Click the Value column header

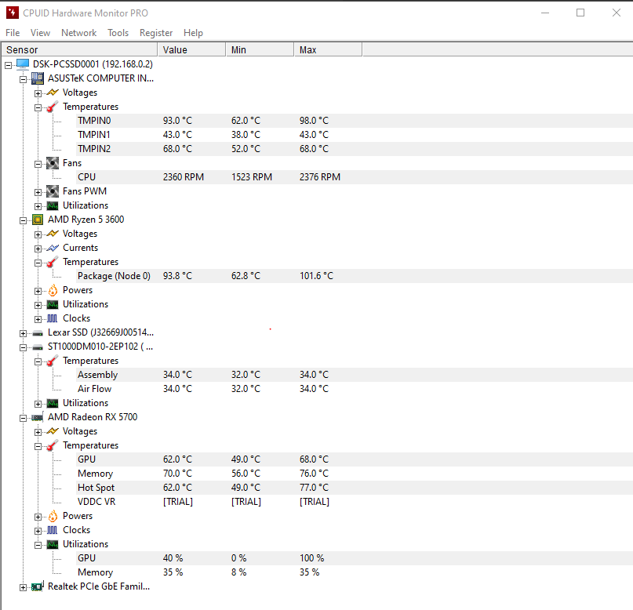(x=191, y=49)
